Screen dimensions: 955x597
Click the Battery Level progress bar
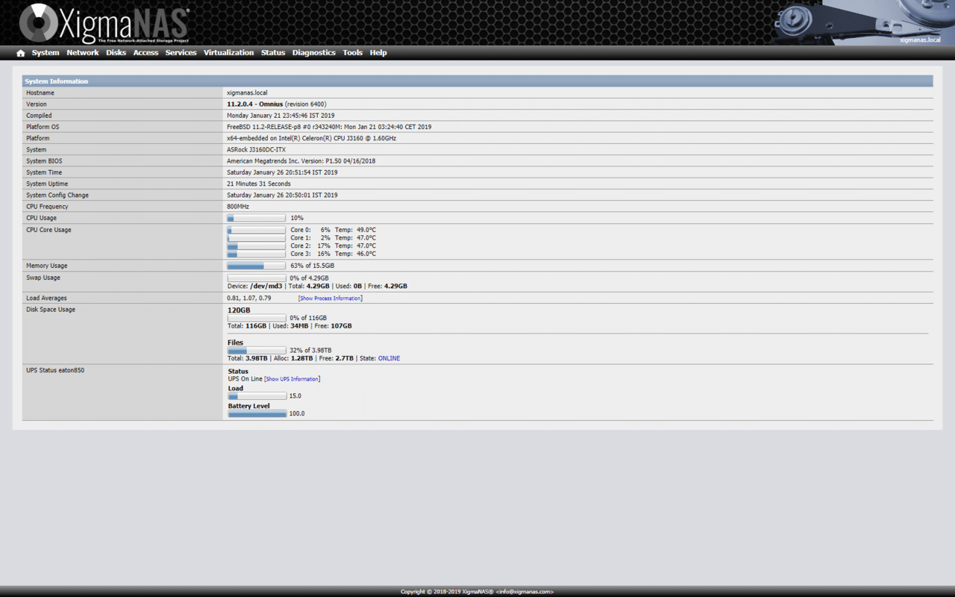(x=257, y=413)
